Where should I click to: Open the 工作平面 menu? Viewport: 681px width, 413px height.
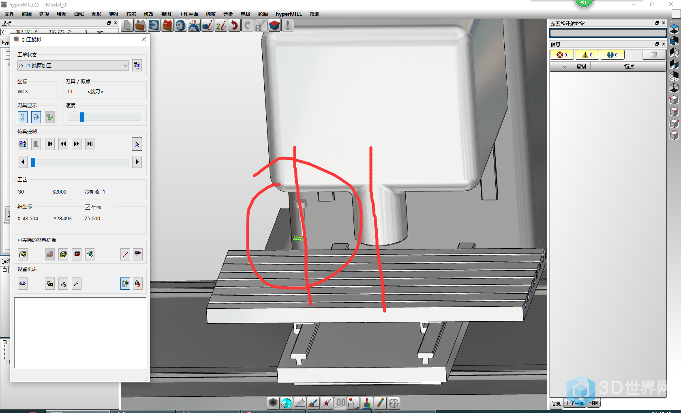(x=189, y=14)
